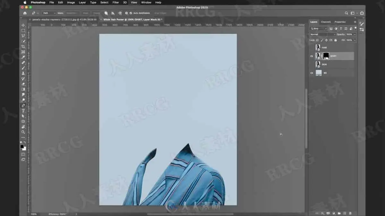Open the Window menu
This screenshot has width=385, height=216.
146,2
